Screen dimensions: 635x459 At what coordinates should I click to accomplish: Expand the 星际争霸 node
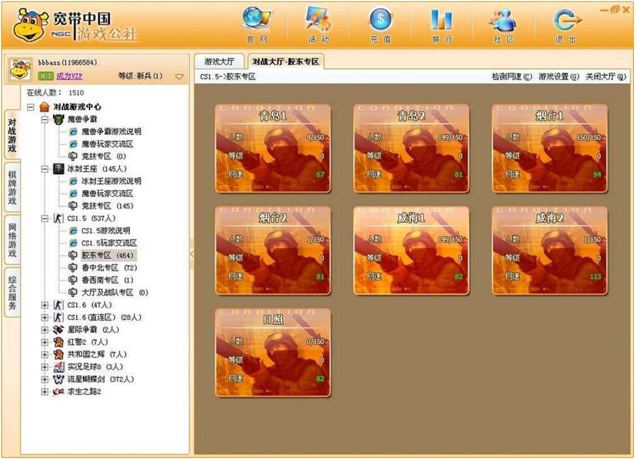tap(45, 330)
